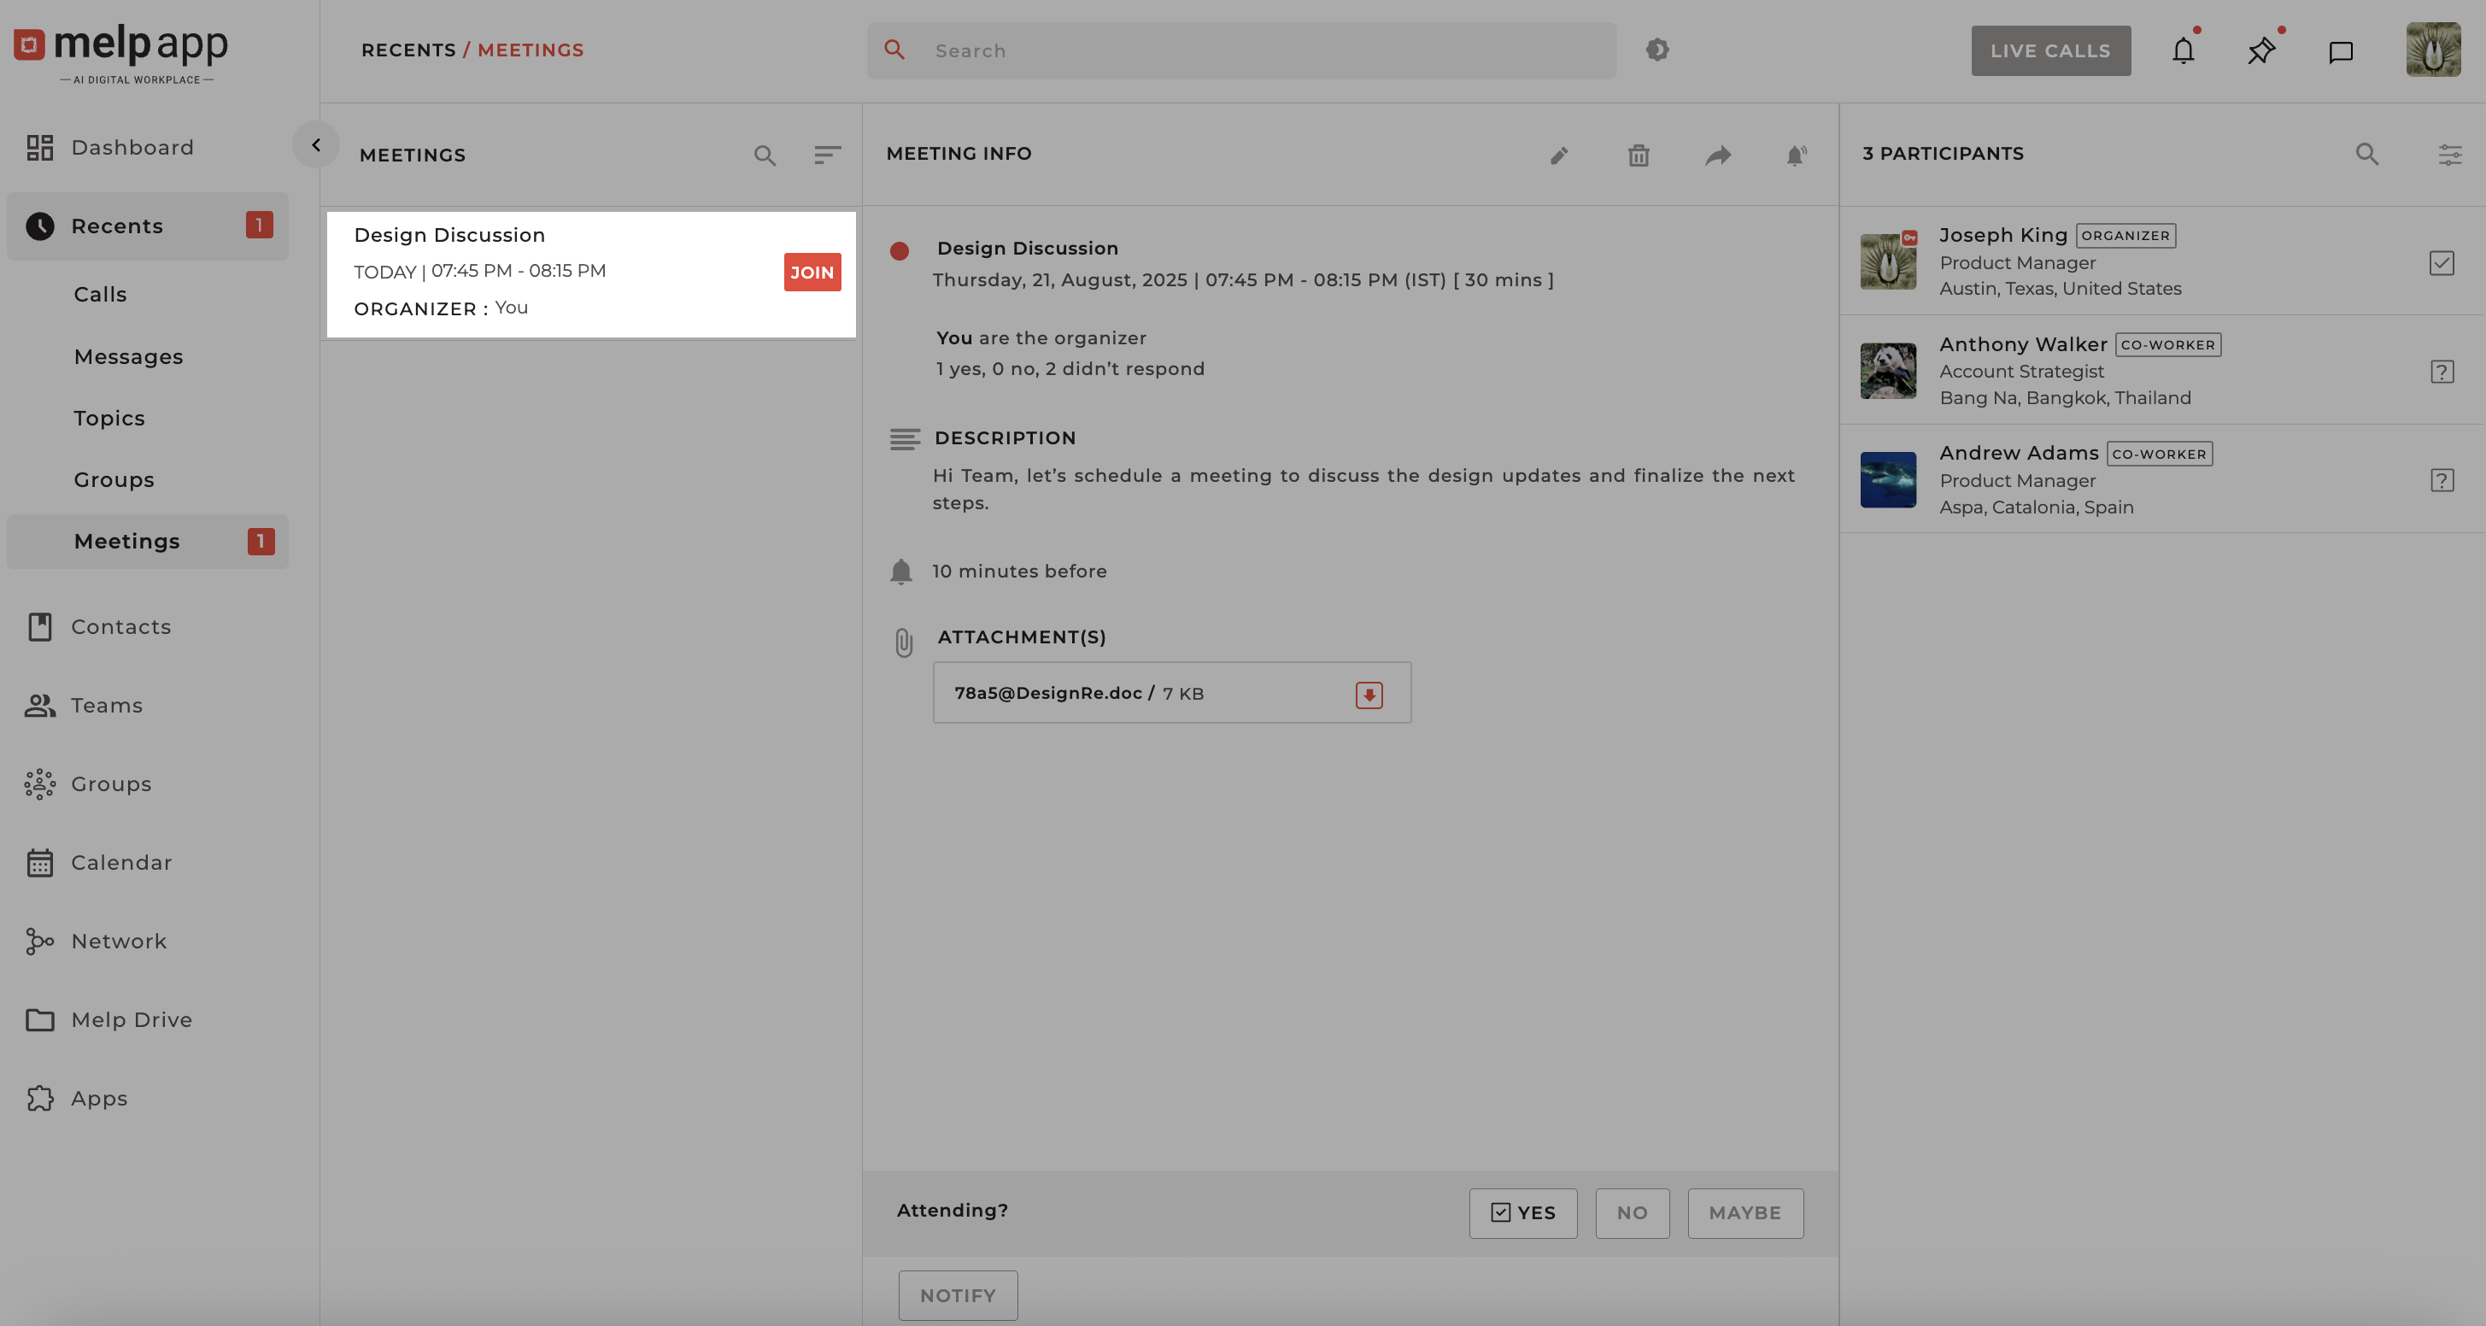Select YES for attending
The height and width of the screenshot is (1326, 2486).
[x=1523, y=1213]
